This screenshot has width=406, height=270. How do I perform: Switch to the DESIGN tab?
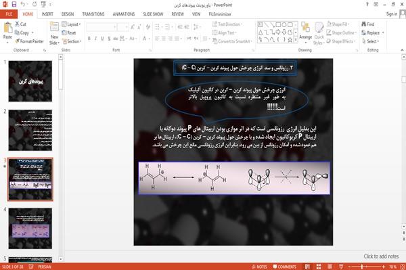coord(68,14)
